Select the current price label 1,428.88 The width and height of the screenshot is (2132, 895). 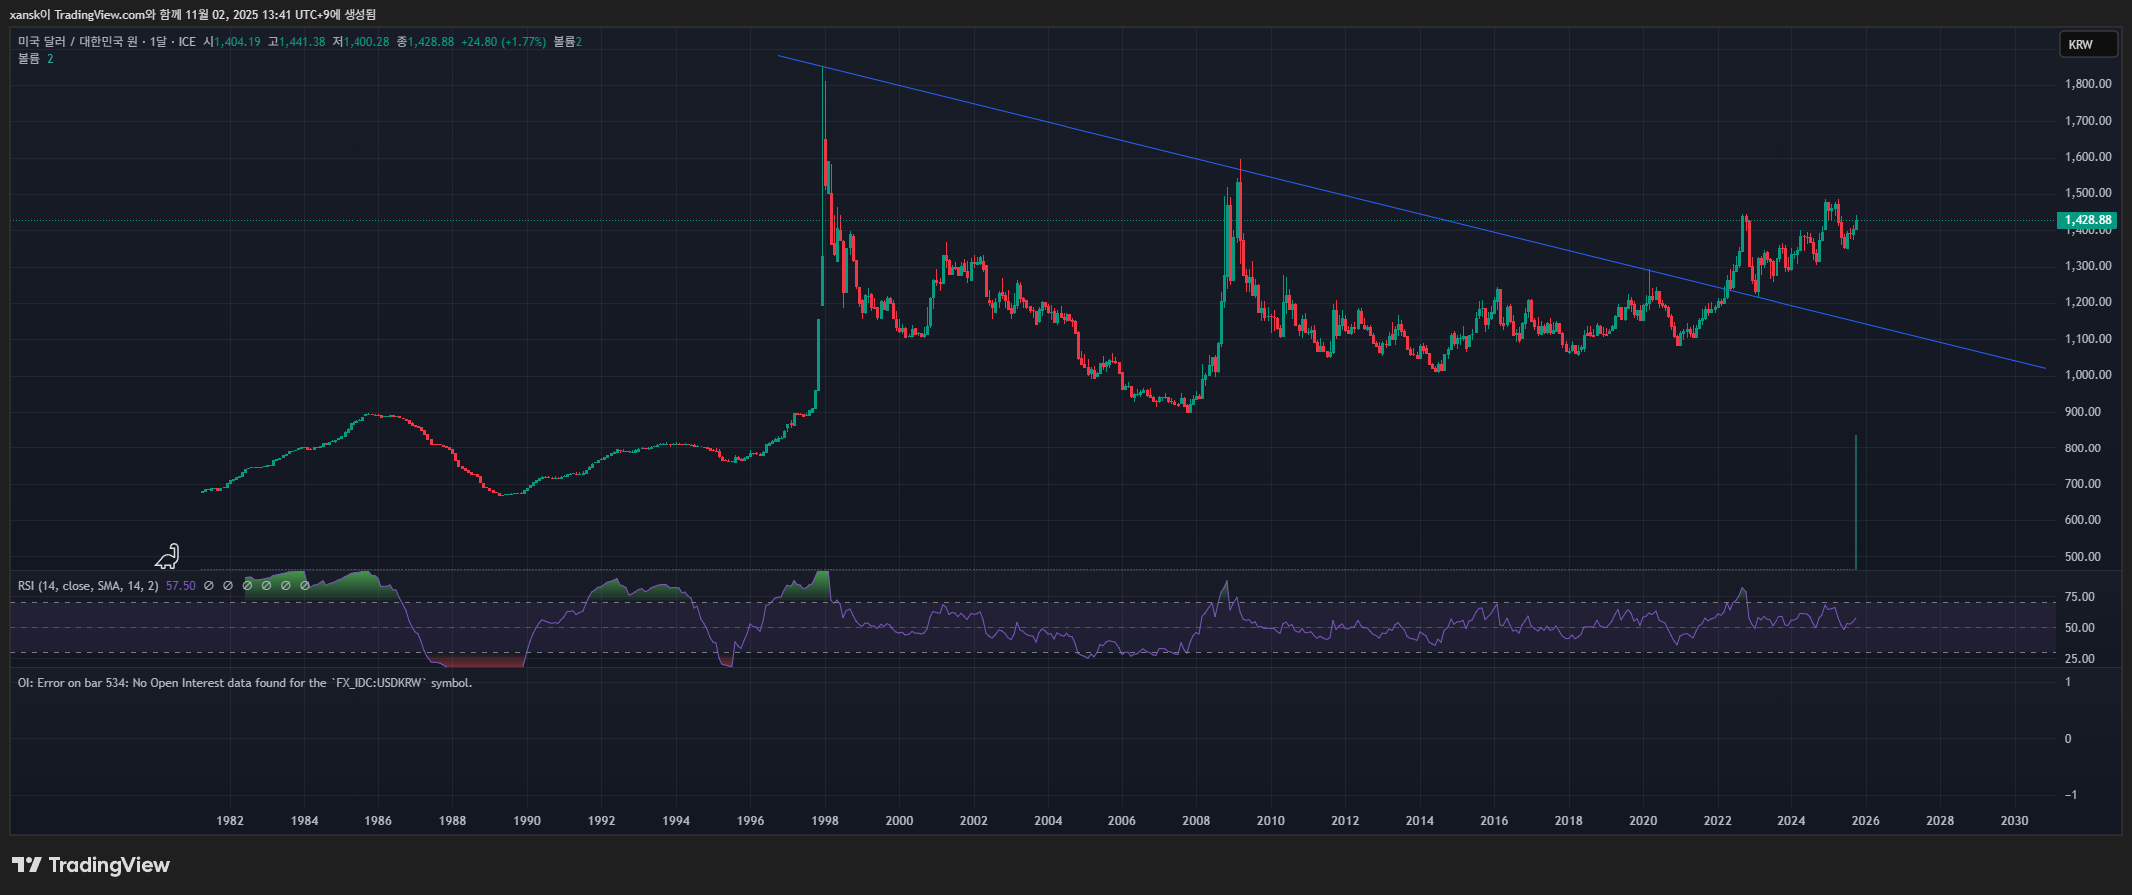tap(2087, 220)
